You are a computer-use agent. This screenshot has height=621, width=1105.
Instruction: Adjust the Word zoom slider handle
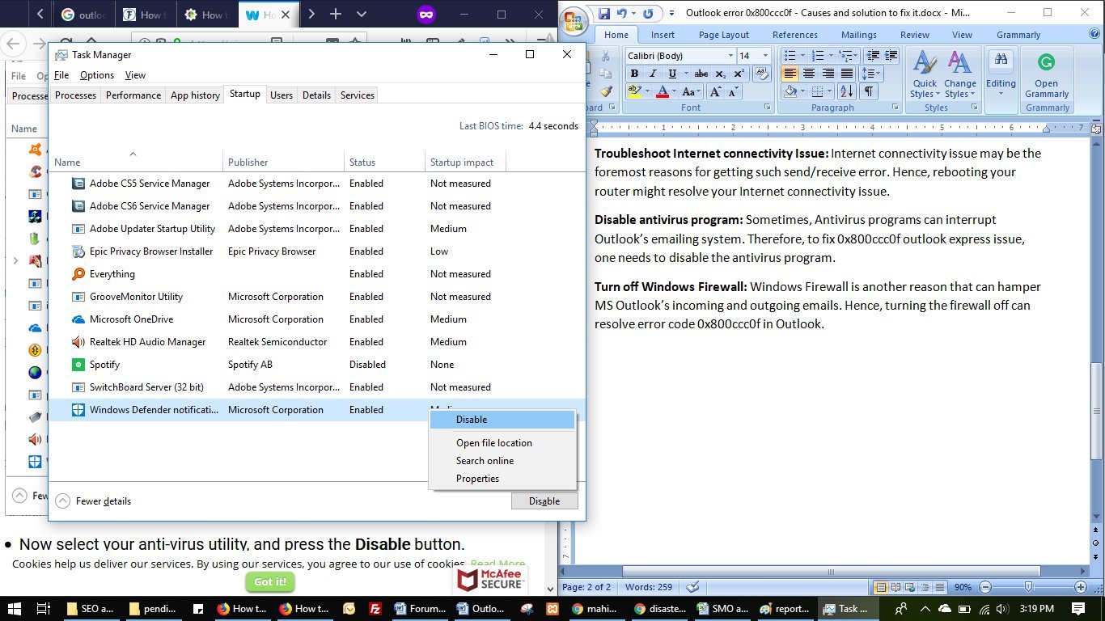click(1028, 587)
